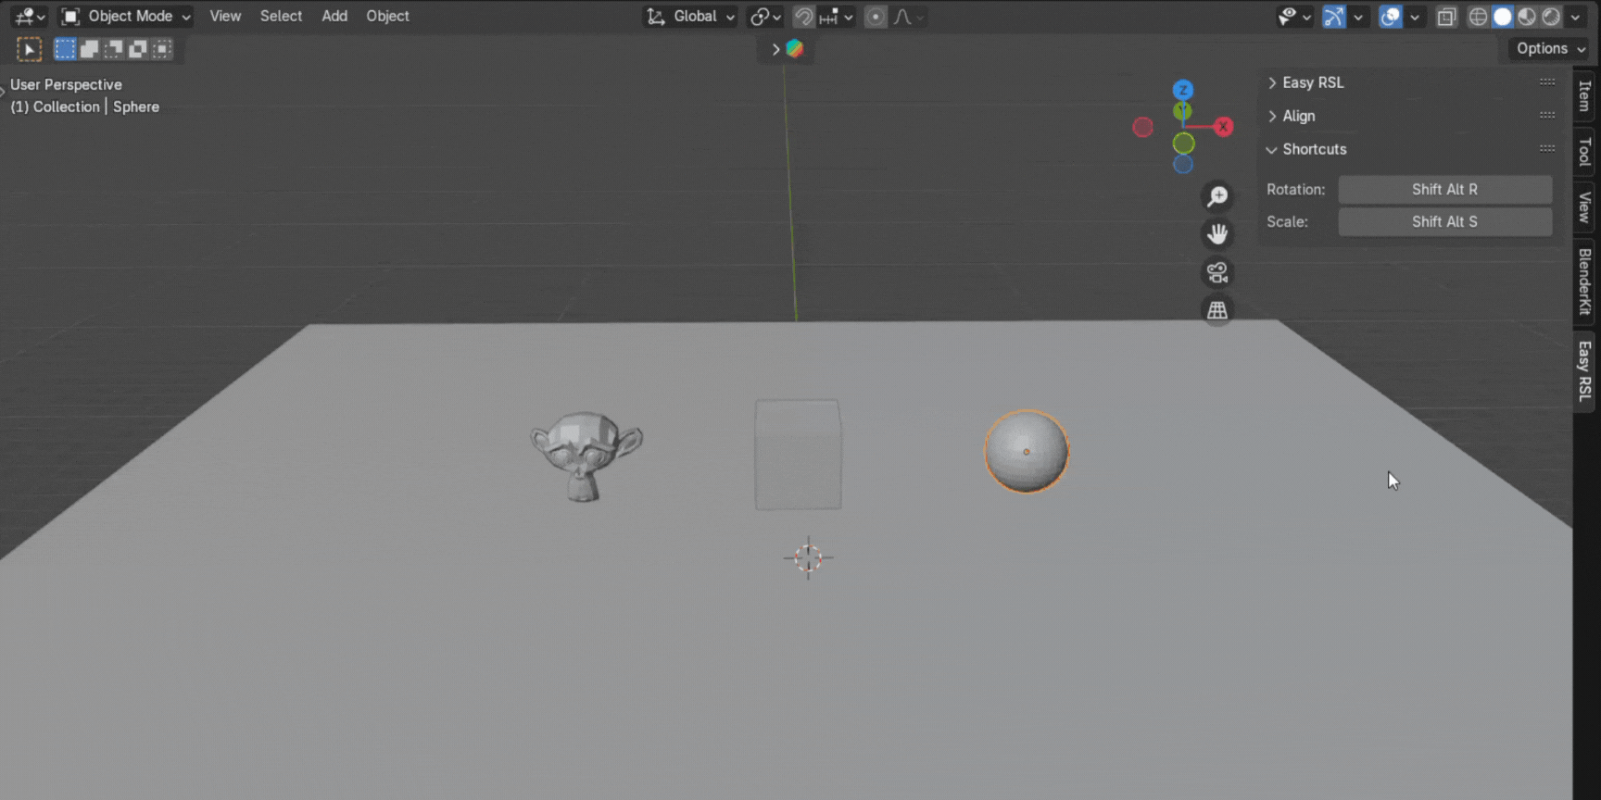Toggle viewport overlays
Image resolution: width=1601 pixels, height=800 pixels.
point(1390,17)
